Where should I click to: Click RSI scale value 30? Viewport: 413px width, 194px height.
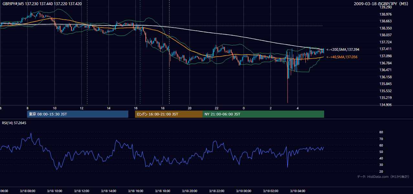[x=381, y=165]
